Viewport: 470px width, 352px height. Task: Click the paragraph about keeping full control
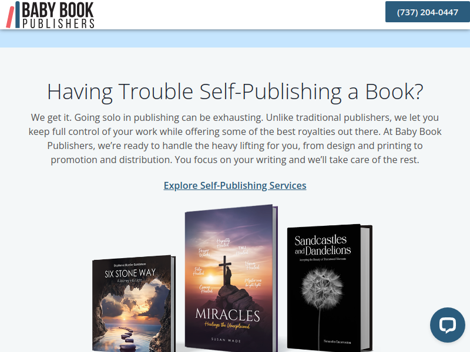click(235, 138)
